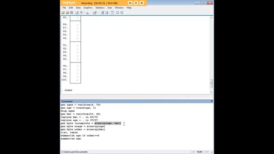Open the Data Browser icon
This screenshot has width=274, height=154.
pos(107,12)
